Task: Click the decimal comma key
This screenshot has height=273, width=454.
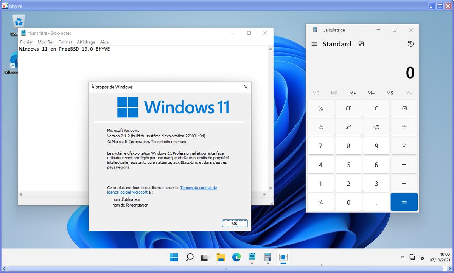Action: (376, 202)
